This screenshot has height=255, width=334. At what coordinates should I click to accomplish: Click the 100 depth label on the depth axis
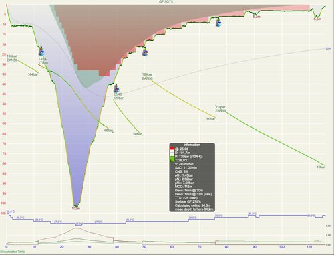(x=3, y=203)
